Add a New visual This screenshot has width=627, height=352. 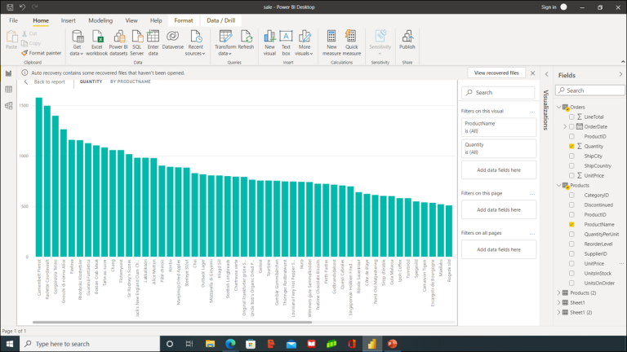269,37
